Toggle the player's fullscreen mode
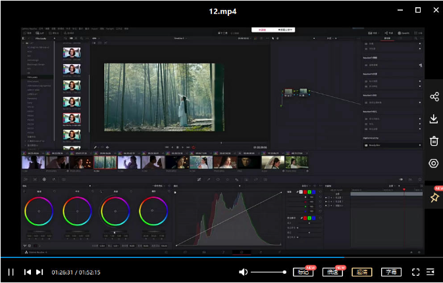443x283 pixels. pos(415,272)
